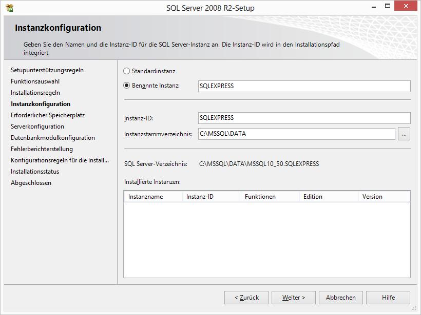Click the Edition column header
The width and height of the screenshot is (421, 315).
[x=329, y=197]
